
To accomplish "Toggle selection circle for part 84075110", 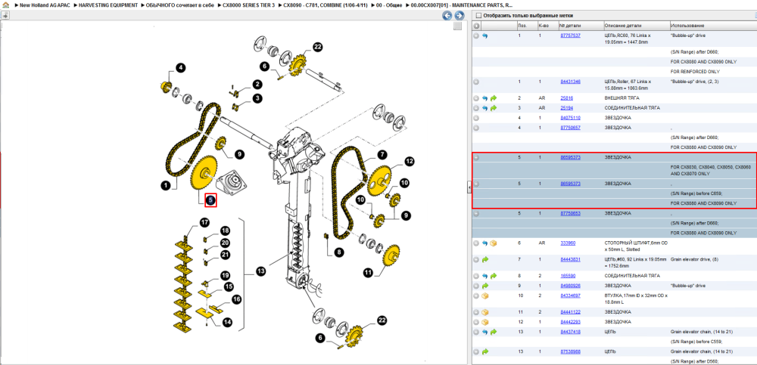I will (476, 118).
